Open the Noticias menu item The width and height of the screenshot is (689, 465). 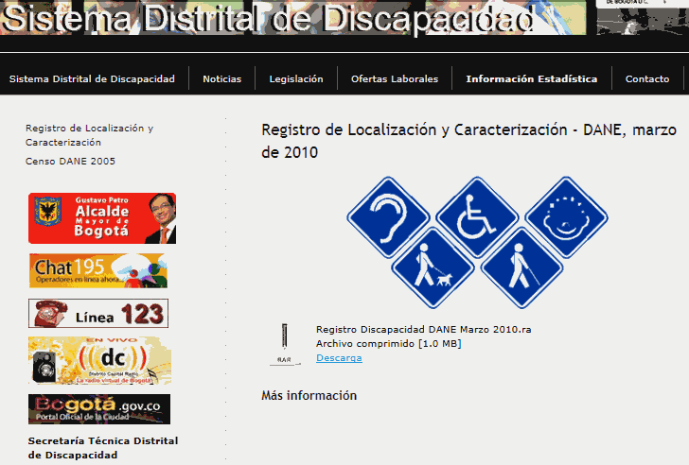click(221, 79)
